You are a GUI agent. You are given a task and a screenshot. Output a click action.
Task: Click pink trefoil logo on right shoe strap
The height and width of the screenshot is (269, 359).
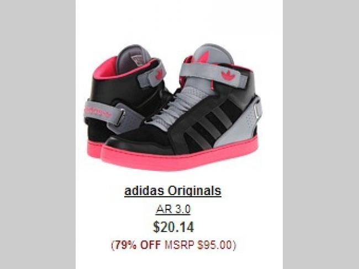[226, 76]
